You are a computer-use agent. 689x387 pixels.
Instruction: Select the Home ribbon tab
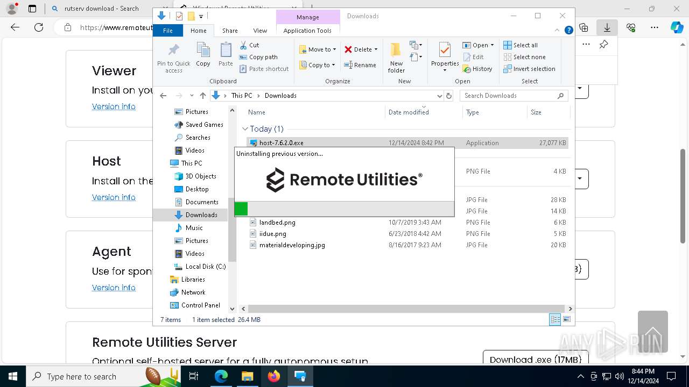pyautogui.click(x=198, y=31)
